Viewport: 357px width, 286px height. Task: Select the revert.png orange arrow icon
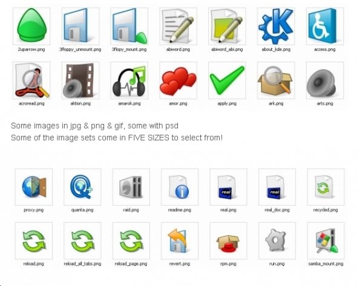[180, 241]
